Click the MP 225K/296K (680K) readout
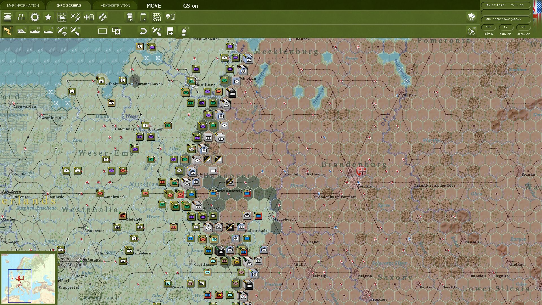This screenshot has width=542, height=305. pos(506,19)
